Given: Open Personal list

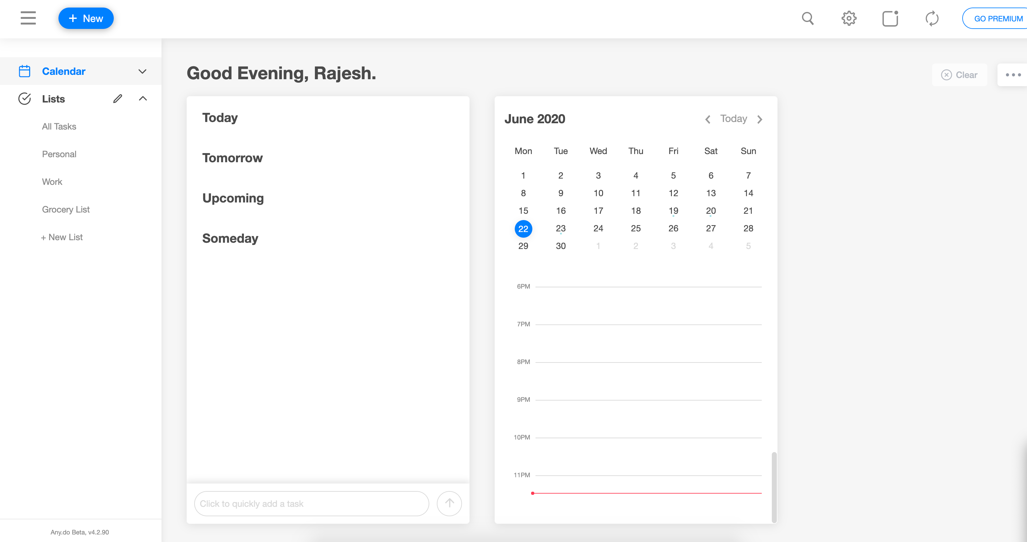Looking at the screenshot, I should [x=59, y=154].
